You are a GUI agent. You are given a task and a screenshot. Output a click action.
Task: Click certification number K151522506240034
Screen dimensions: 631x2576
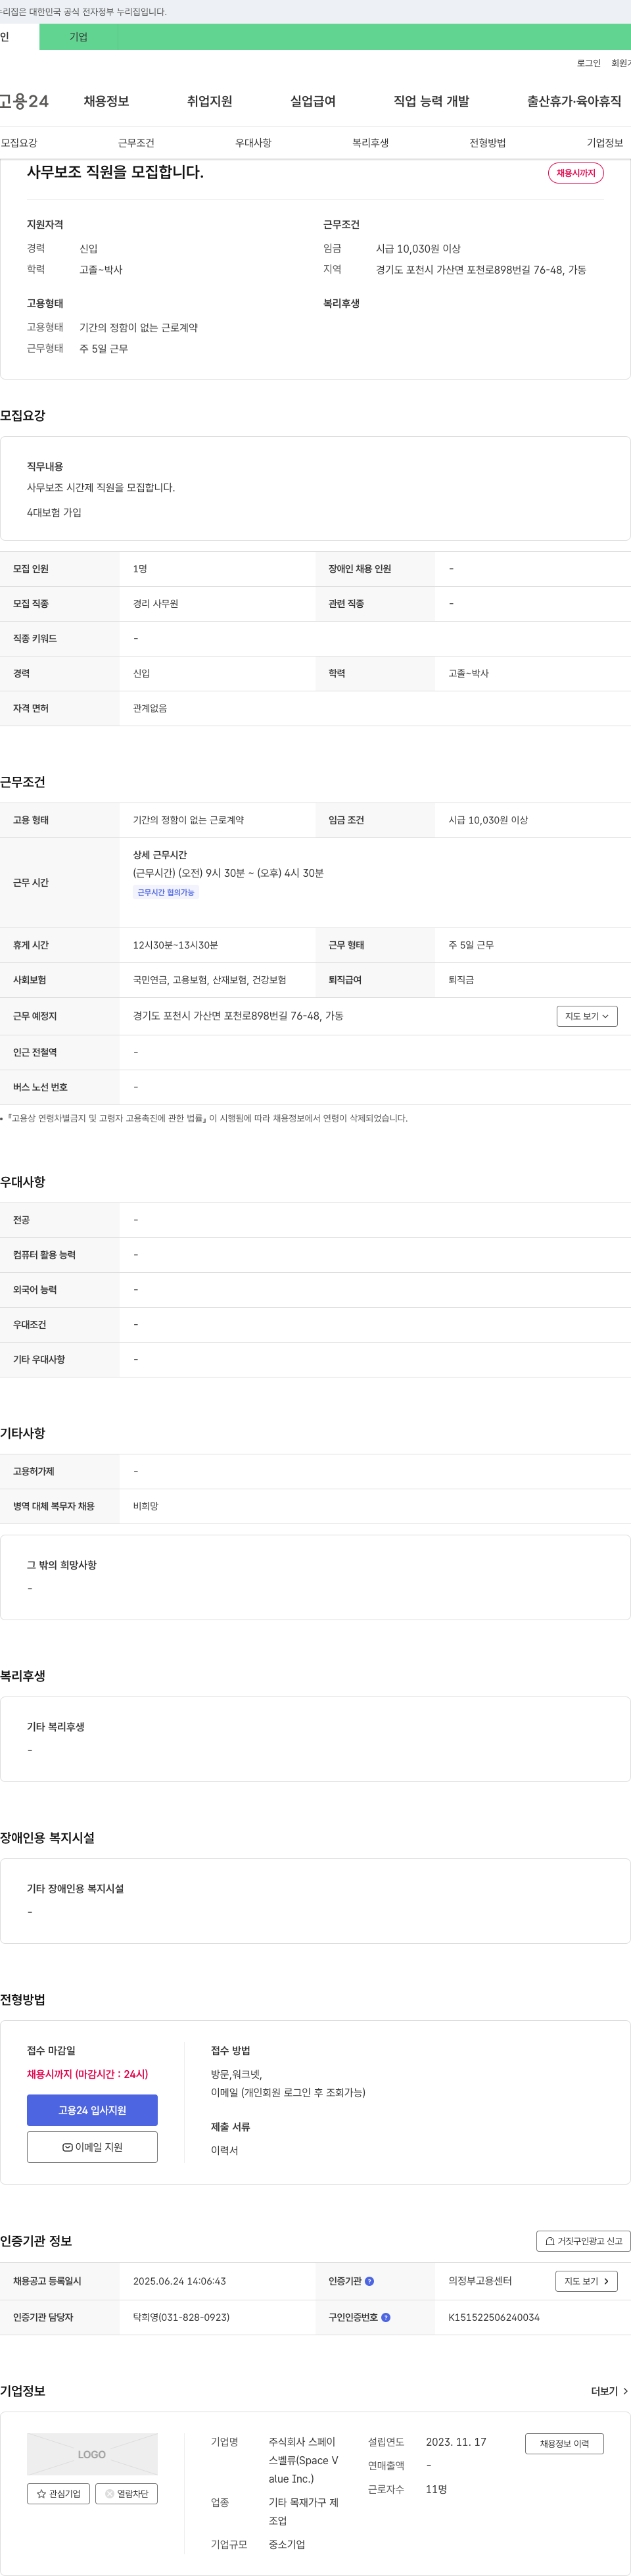tap(494, 2317)
